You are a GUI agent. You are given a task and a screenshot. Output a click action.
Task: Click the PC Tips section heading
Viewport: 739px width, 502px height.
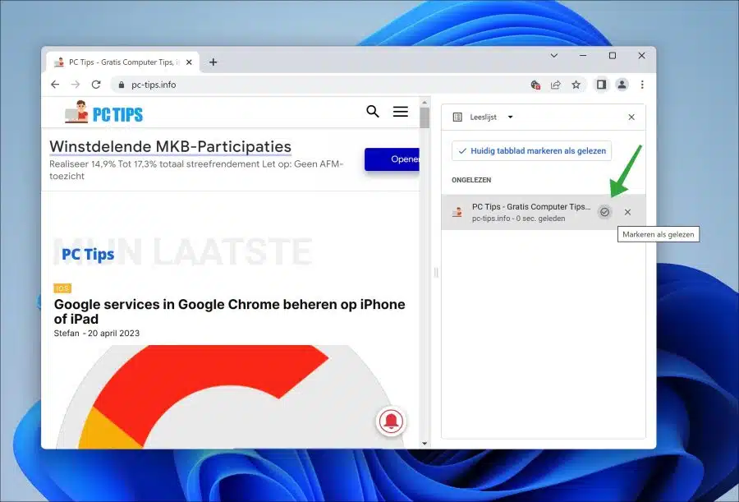coord(88,255)
